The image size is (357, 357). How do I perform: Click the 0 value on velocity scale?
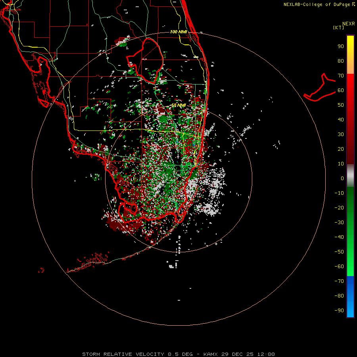[x=342, y=178]
